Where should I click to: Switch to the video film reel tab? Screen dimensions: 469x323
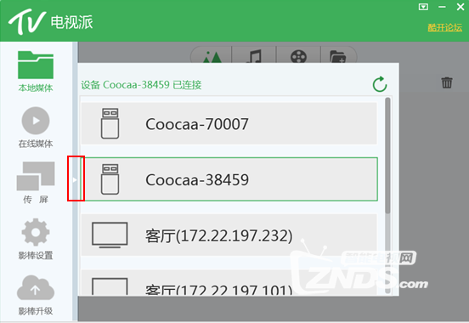[298, 56]
